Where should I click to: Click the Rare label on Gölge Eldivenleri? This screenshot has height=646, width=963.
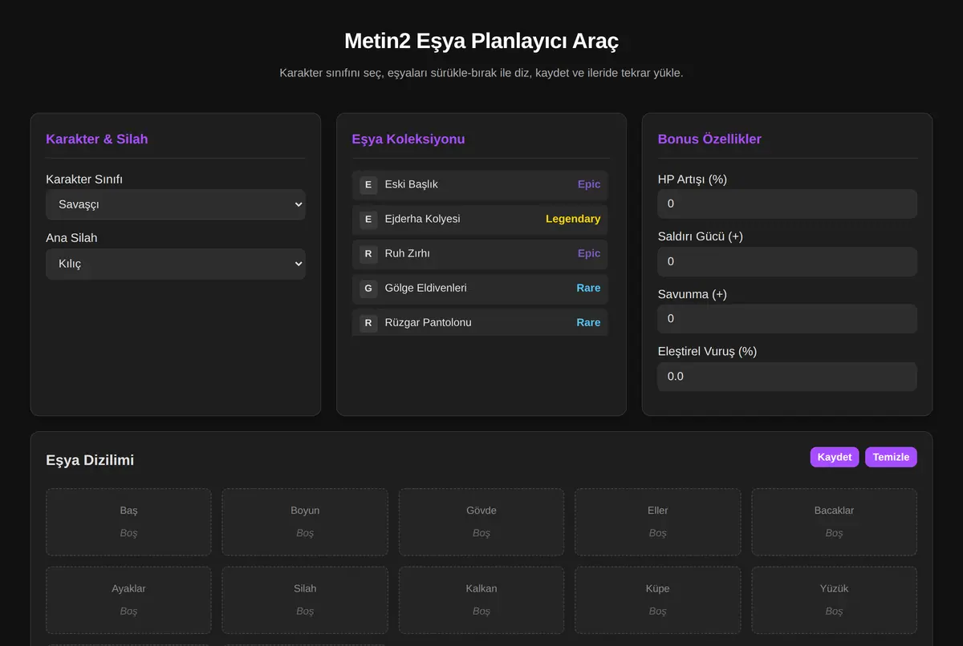coord(588,288)
